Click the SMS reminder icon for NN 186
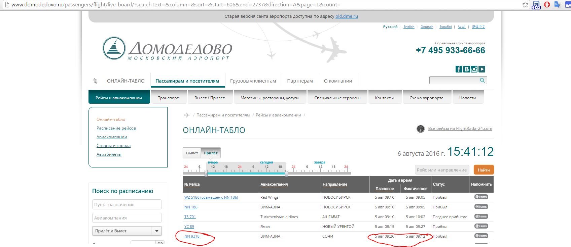 click(481, 207)
